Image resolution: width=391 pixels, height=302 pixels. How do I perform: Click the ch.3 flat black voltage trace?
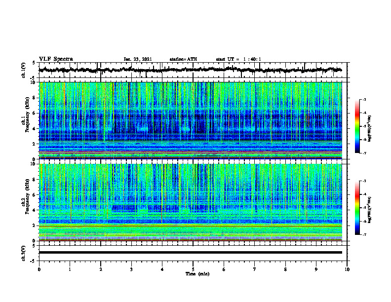(x=190, y=253)
